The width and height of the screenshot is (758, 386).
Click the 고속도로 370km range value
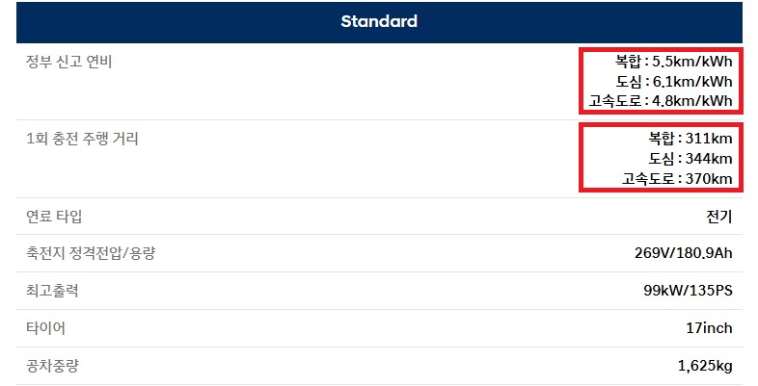pos(677,178)
